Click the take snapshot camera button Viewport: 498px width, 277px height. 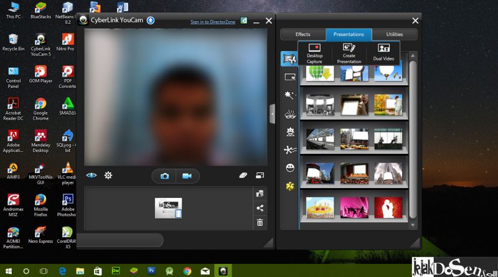(164, 176)
